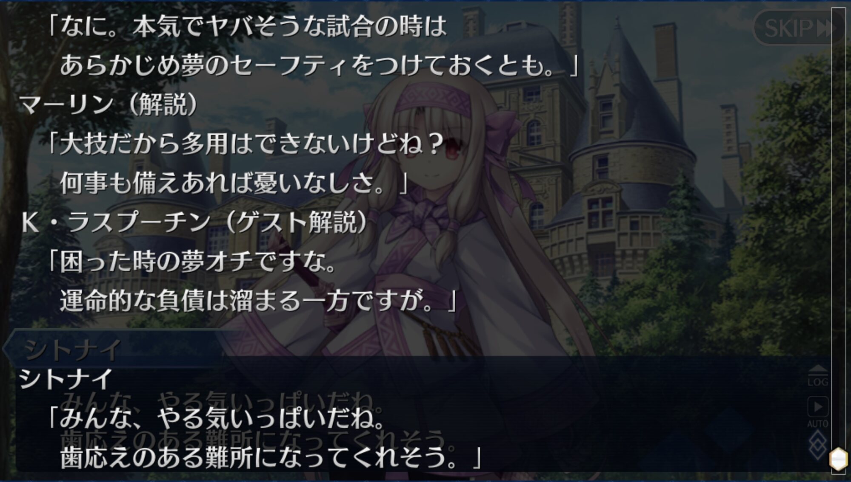Click the シトナイ speaker name in log
Screen dimensions: 851x482
click(x=66, y=379)
